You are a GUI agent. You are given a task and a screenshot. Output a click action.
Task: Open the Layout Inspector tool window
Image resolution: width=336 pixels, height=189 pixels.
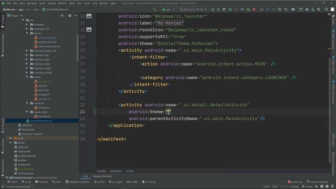318,182
